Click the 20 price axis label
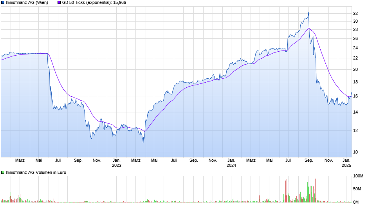Screen dimensions: 368x206 pos(355,70)
